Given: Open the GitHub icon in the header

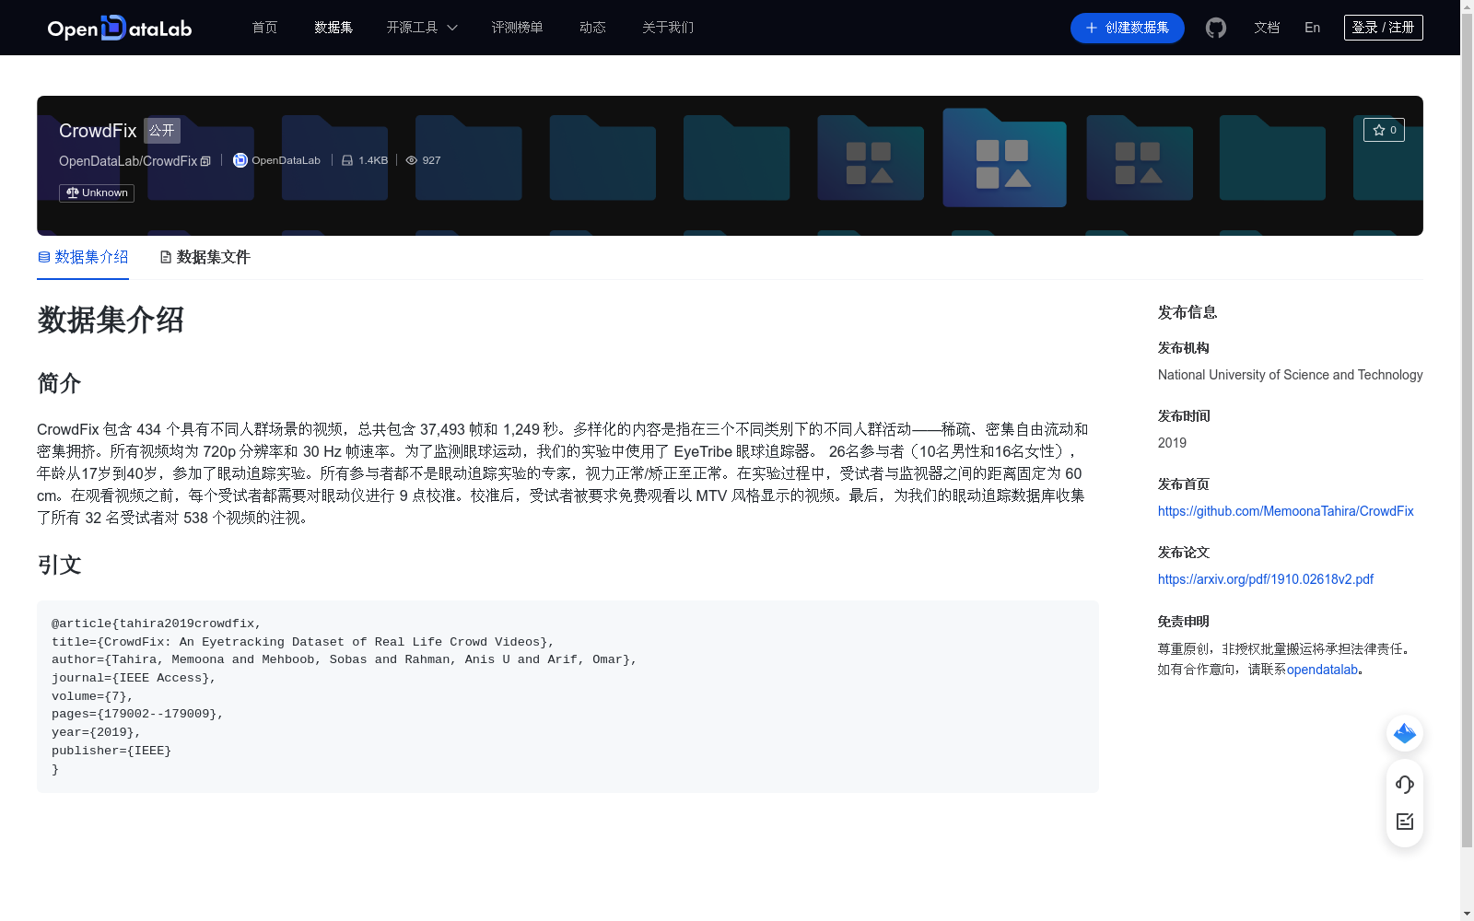Looking at the screenshot, I should point(1216,28).
